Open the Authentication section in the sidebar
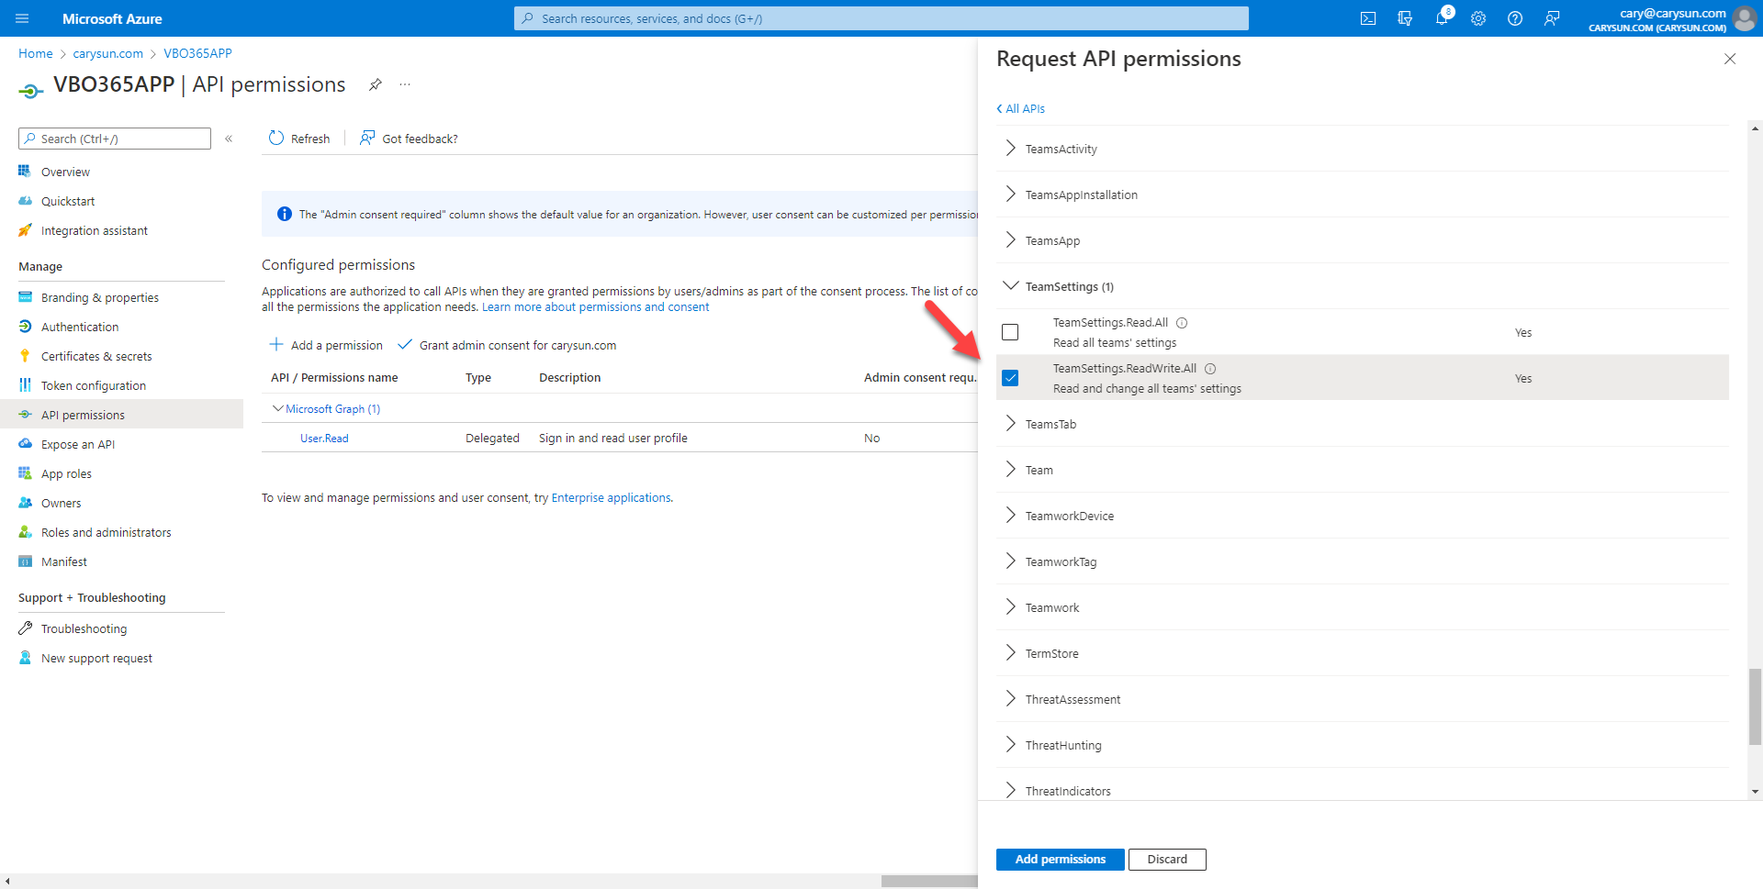The width and height of the screenshot is (1763, 889). pyautogui.click(x=79, y=326)
